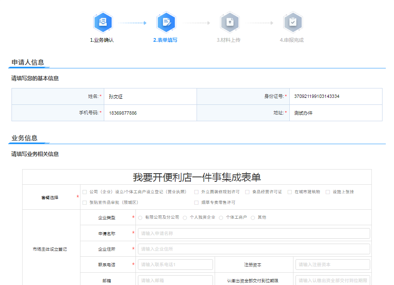Click the 联系电话 input field
The width and height of the screenshot is (394, 285).
point(175,265)
